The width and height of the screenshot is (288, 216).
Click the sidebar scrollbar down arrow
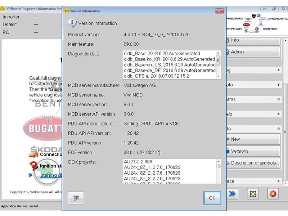click(285, 183)
